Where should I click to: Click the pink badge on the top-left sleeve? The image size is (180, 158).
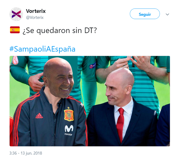click(x=15, y=60)
